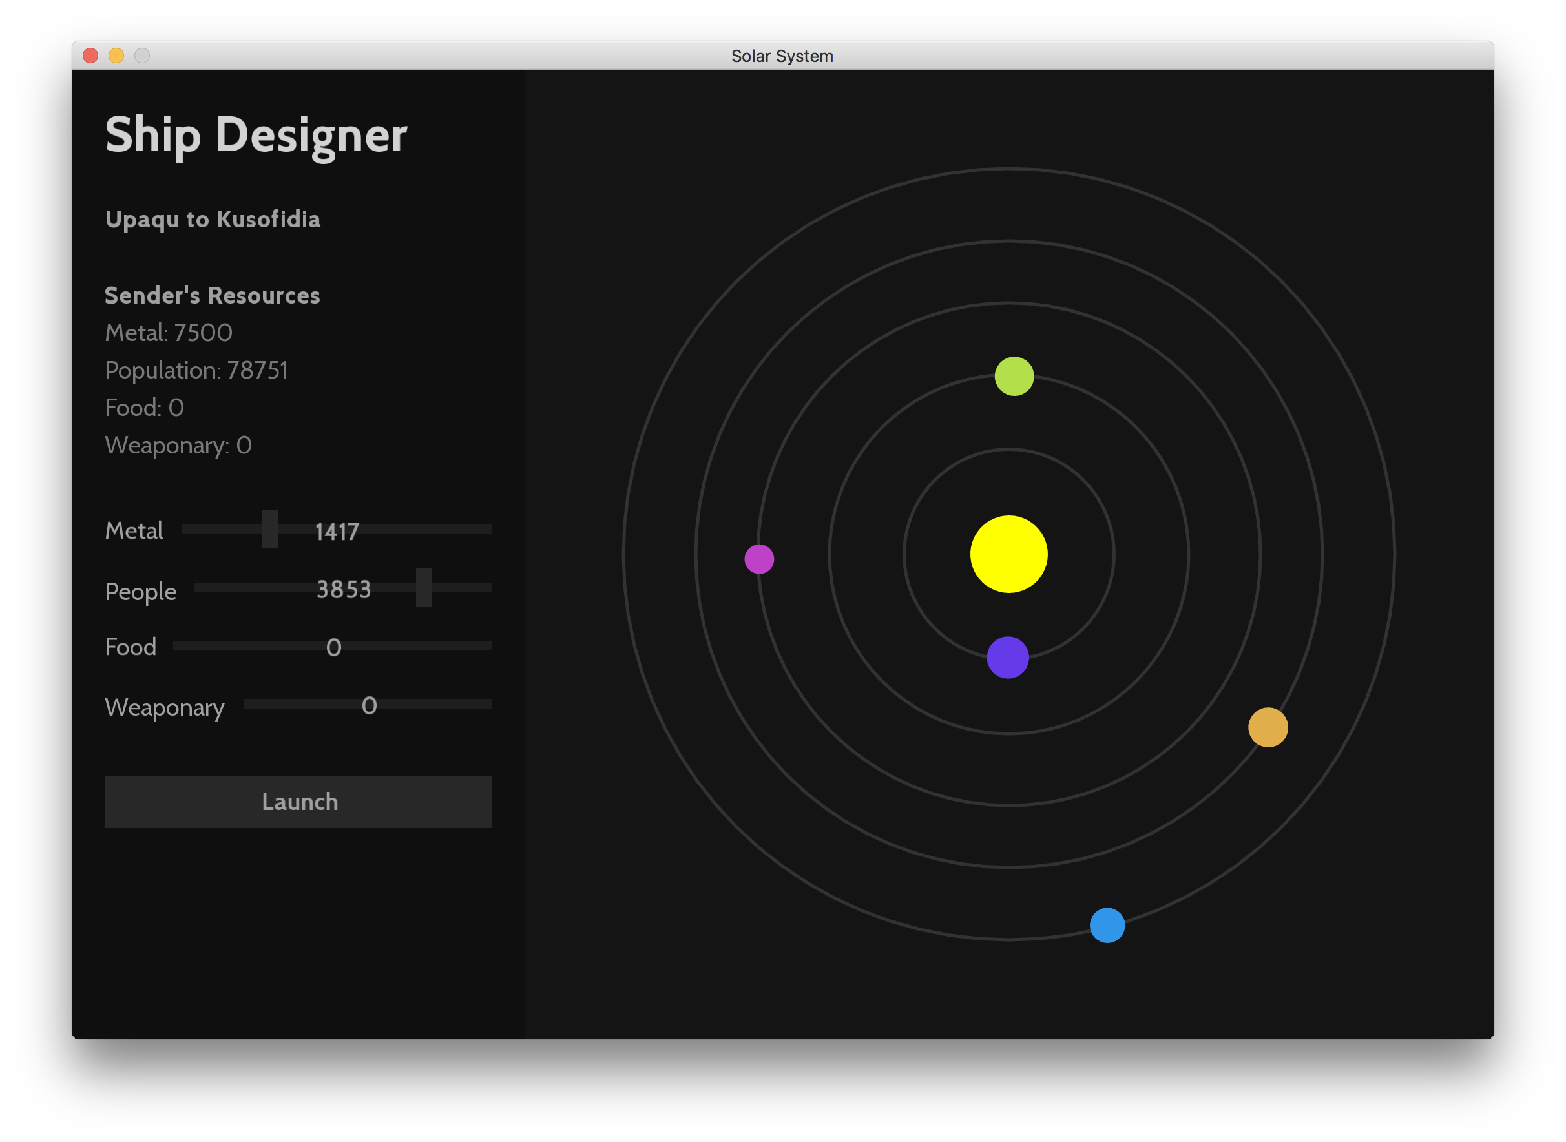Screen dimensions: 1566x1142
Task: Click the People slider handle
Action: [x=424, y=588]
